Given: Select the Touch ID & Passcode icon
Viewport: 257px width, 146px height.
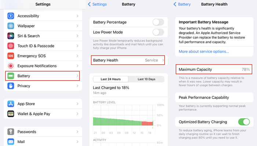Looking at the screenshot, I should point(11,46).
